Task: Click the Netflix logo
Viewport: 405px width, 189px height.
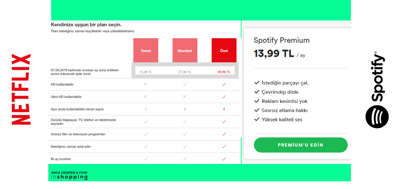Action: [x=21, y=89]
